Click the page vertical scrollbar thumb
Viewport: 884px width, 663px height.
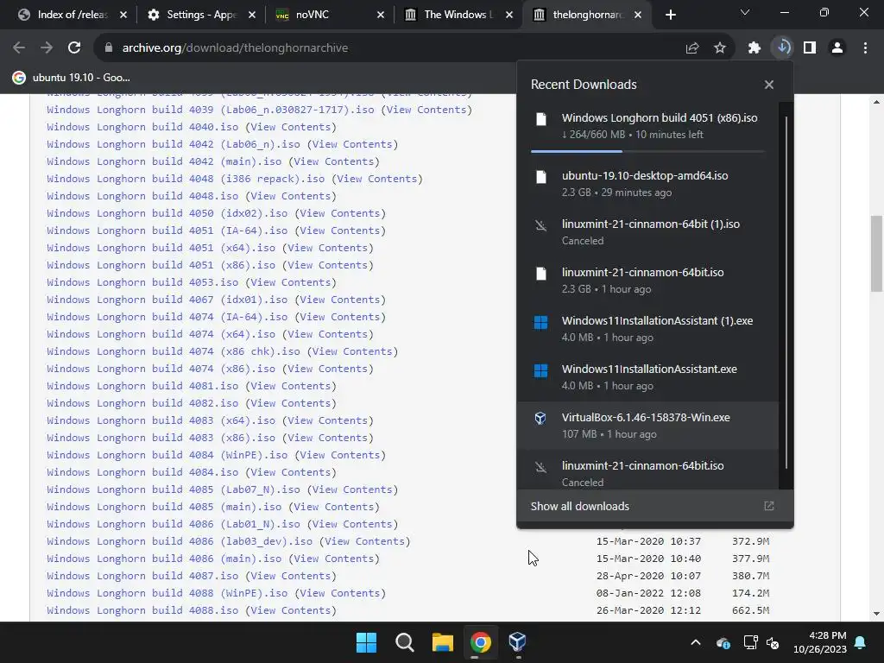[x=876, y=254]
